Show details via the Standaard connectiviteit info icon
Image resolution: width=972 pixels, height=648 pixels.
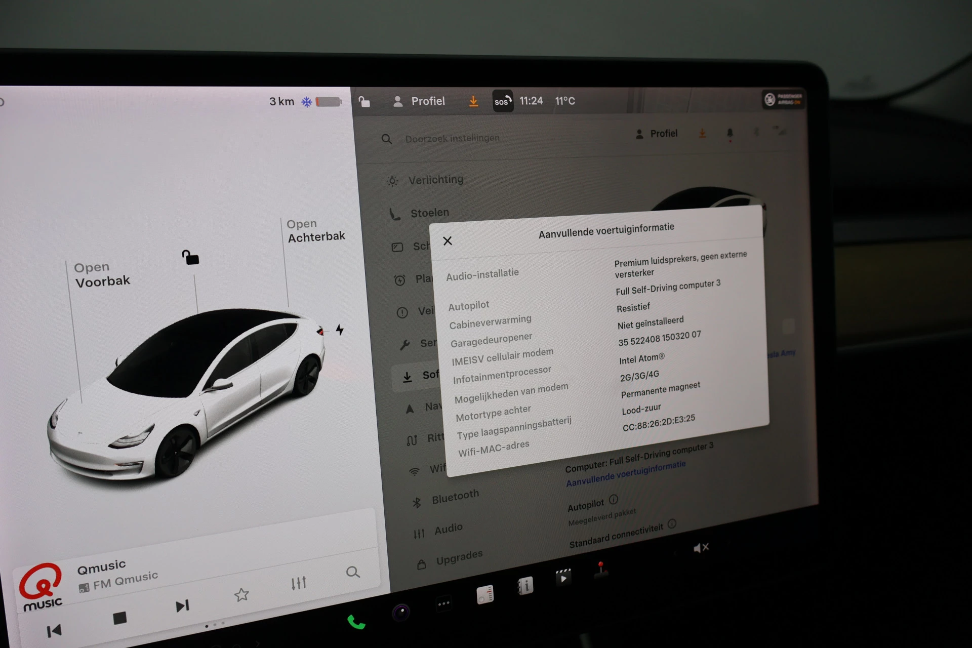click(x=672, y=525)
